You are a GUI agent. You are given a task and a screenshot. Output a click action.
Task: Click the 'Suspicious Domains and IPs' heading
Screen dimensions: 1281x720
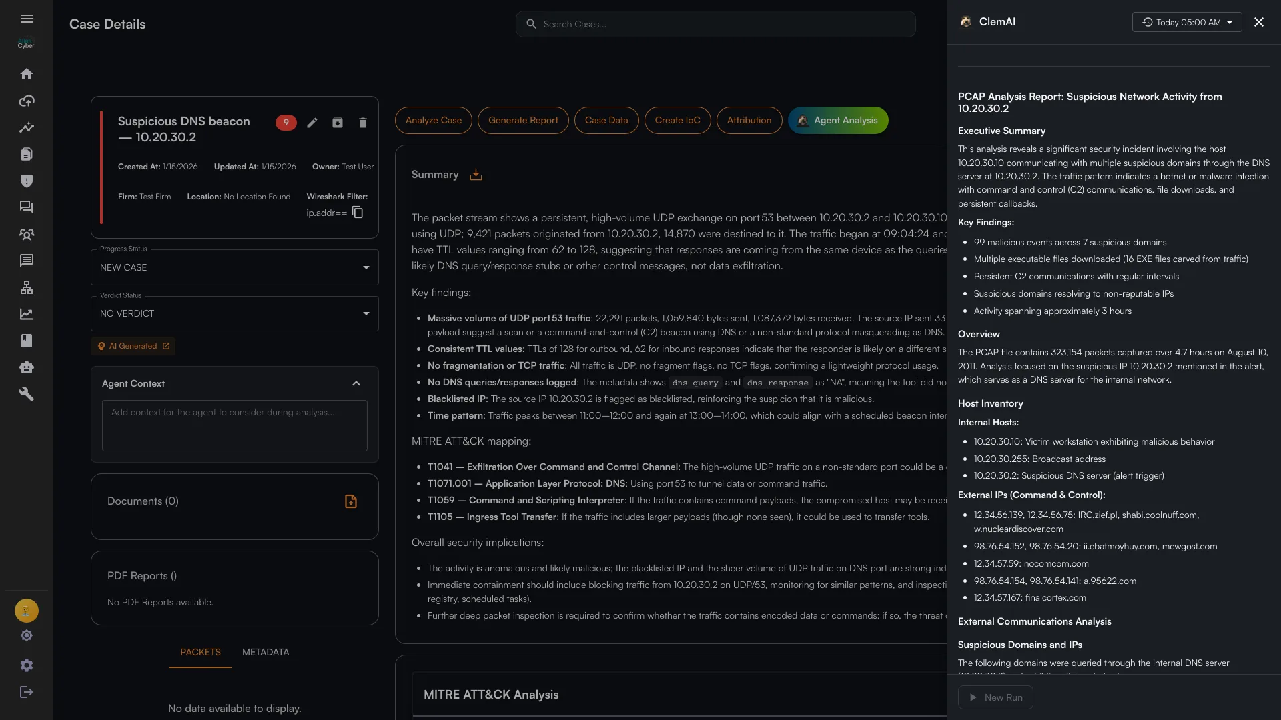[1019, 645]
